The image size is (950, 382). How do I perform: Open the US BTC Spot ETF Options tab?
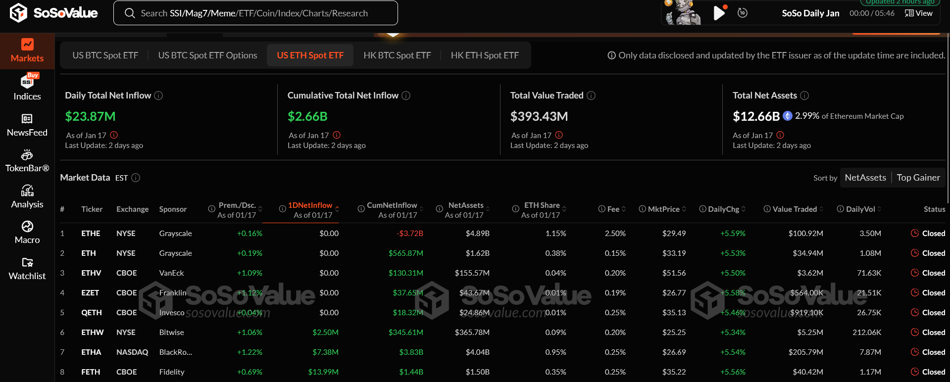208,55
